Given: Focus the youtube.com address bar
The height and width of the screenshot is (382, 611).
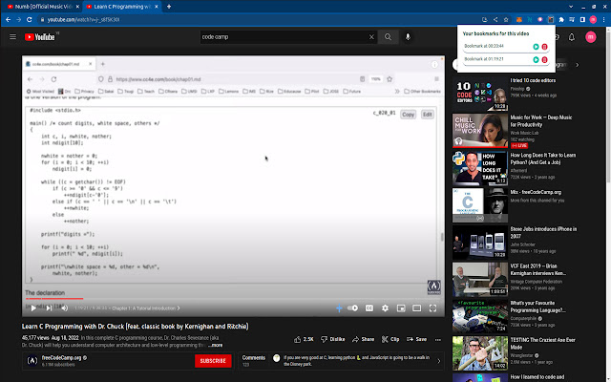Looking at the screenshot, I should 257,19.
